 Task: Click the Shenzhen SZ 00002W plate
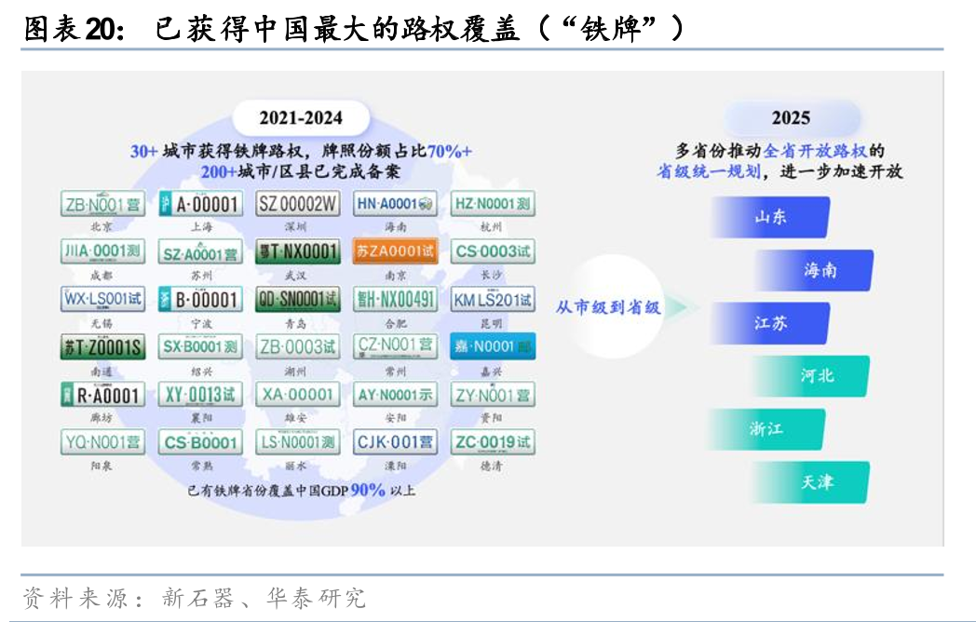pyautogui.click(x=298, y=204)
